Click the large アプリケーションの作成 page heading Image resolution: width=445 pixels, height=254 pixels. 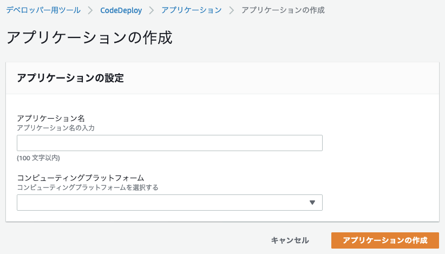click(89, 37)
